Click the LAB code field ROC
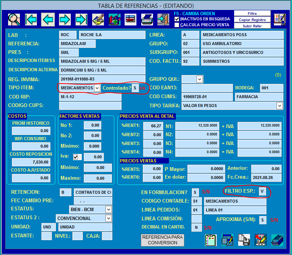 [x=68, y=35]
